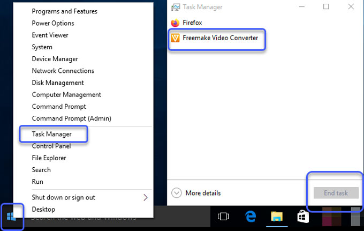Select Task Manager from the context menu

(51, 134)
